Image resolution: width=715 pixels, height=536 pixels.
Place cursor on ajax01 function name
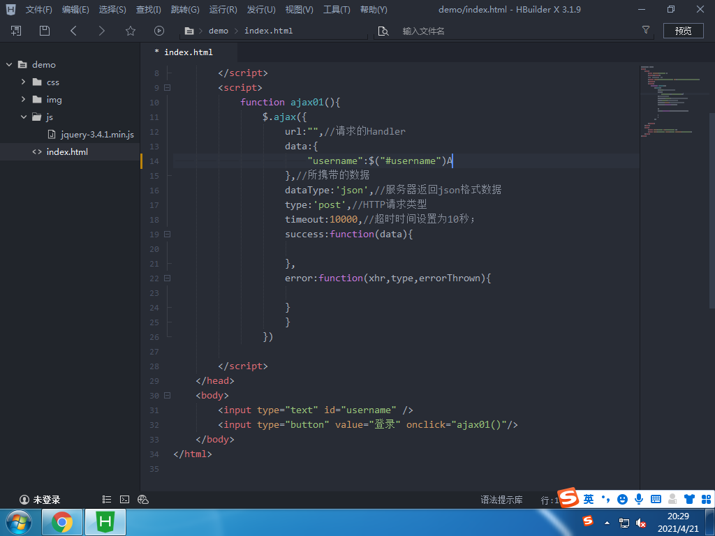(307, 102)
